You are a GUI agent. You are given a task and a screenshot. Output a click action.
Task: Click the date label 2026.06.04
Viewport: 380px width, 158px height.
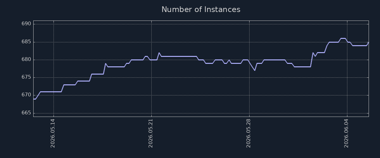(x=347, y=133)
